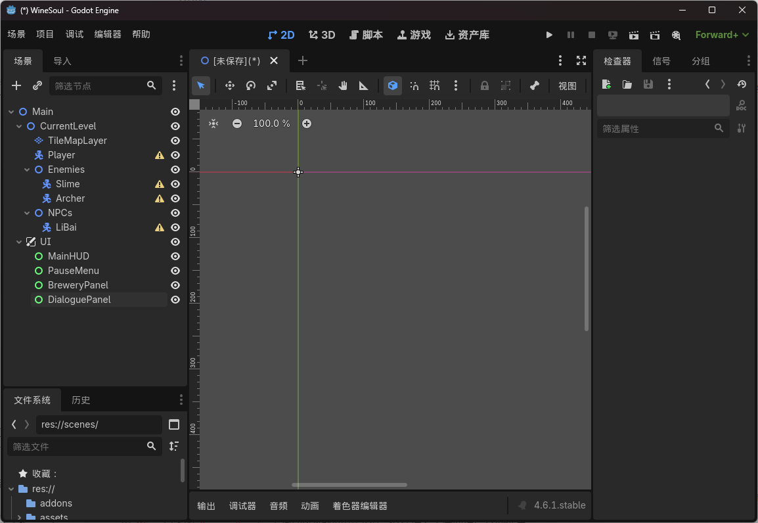The height and width of the screenshot is (523, 758).
Task: Open the 输出 bottom panel
Action: point(206,506)
